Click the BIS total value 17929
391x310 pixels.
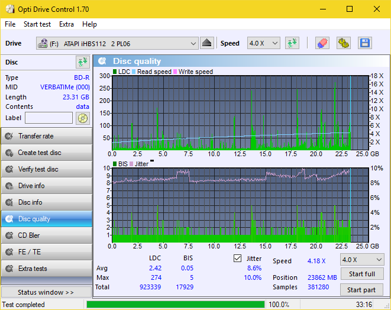[x=185, y=287]
